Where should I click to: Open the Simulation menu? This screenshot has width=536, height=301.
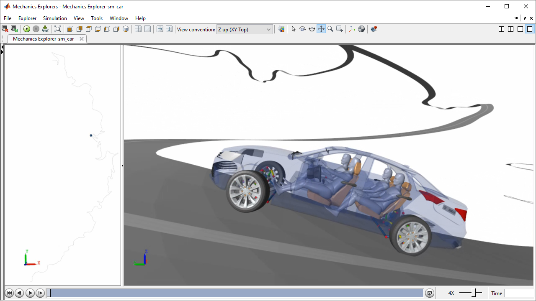55,18
